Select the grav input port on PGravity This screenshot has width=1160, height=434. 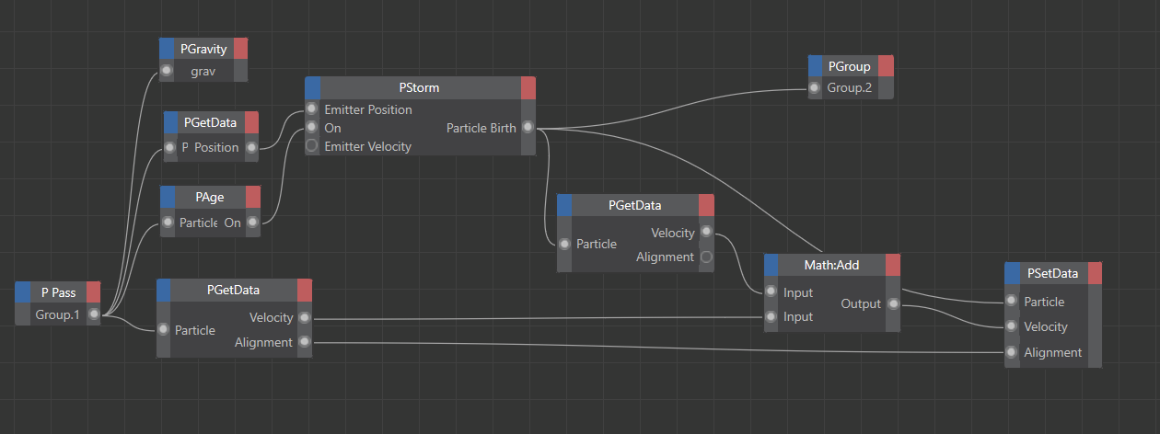[x=166, y=71]
